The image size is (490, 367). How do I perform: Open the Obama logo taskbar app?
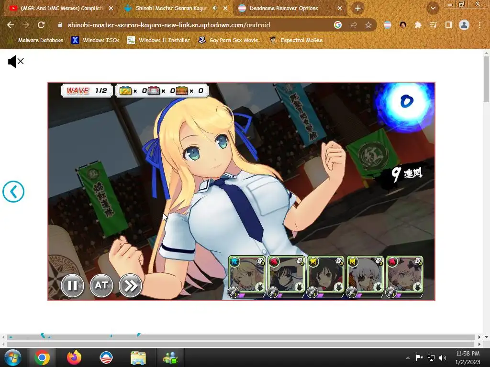pos(106,357)
